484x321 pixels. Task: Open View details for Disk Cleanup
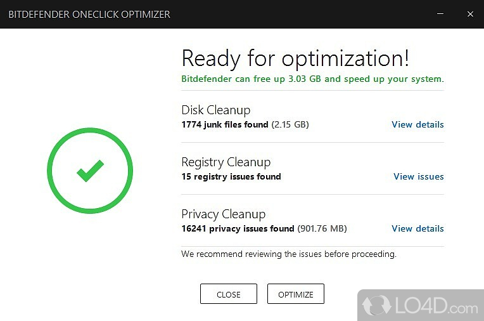(x=417, y=124)
